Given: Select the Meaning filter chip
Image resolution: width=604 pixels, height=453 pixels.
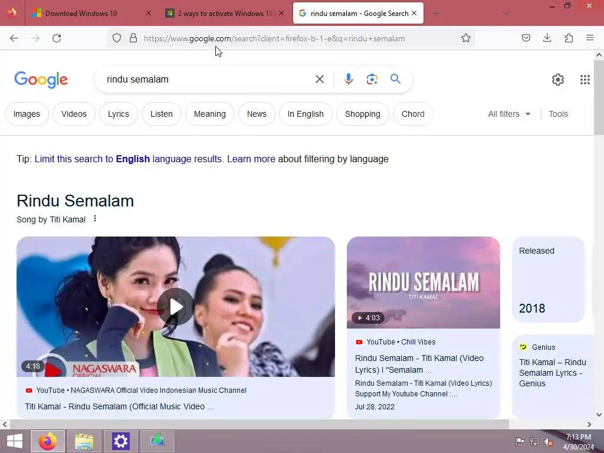Looking at the screenshot, I should click(210, 114).
